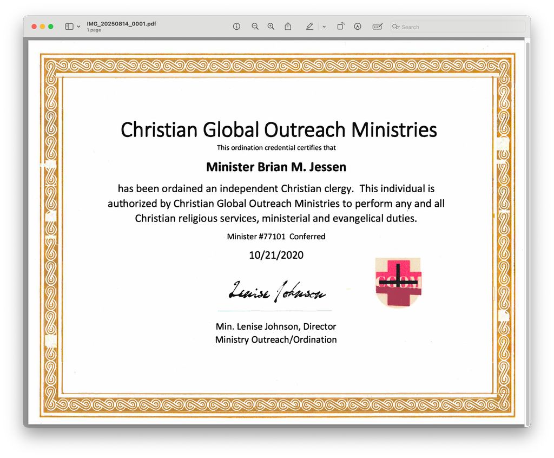The width and height of the screenshot is (554, 458).
Task: Expand the highlight color options chevron
Action: coord(324,27)
